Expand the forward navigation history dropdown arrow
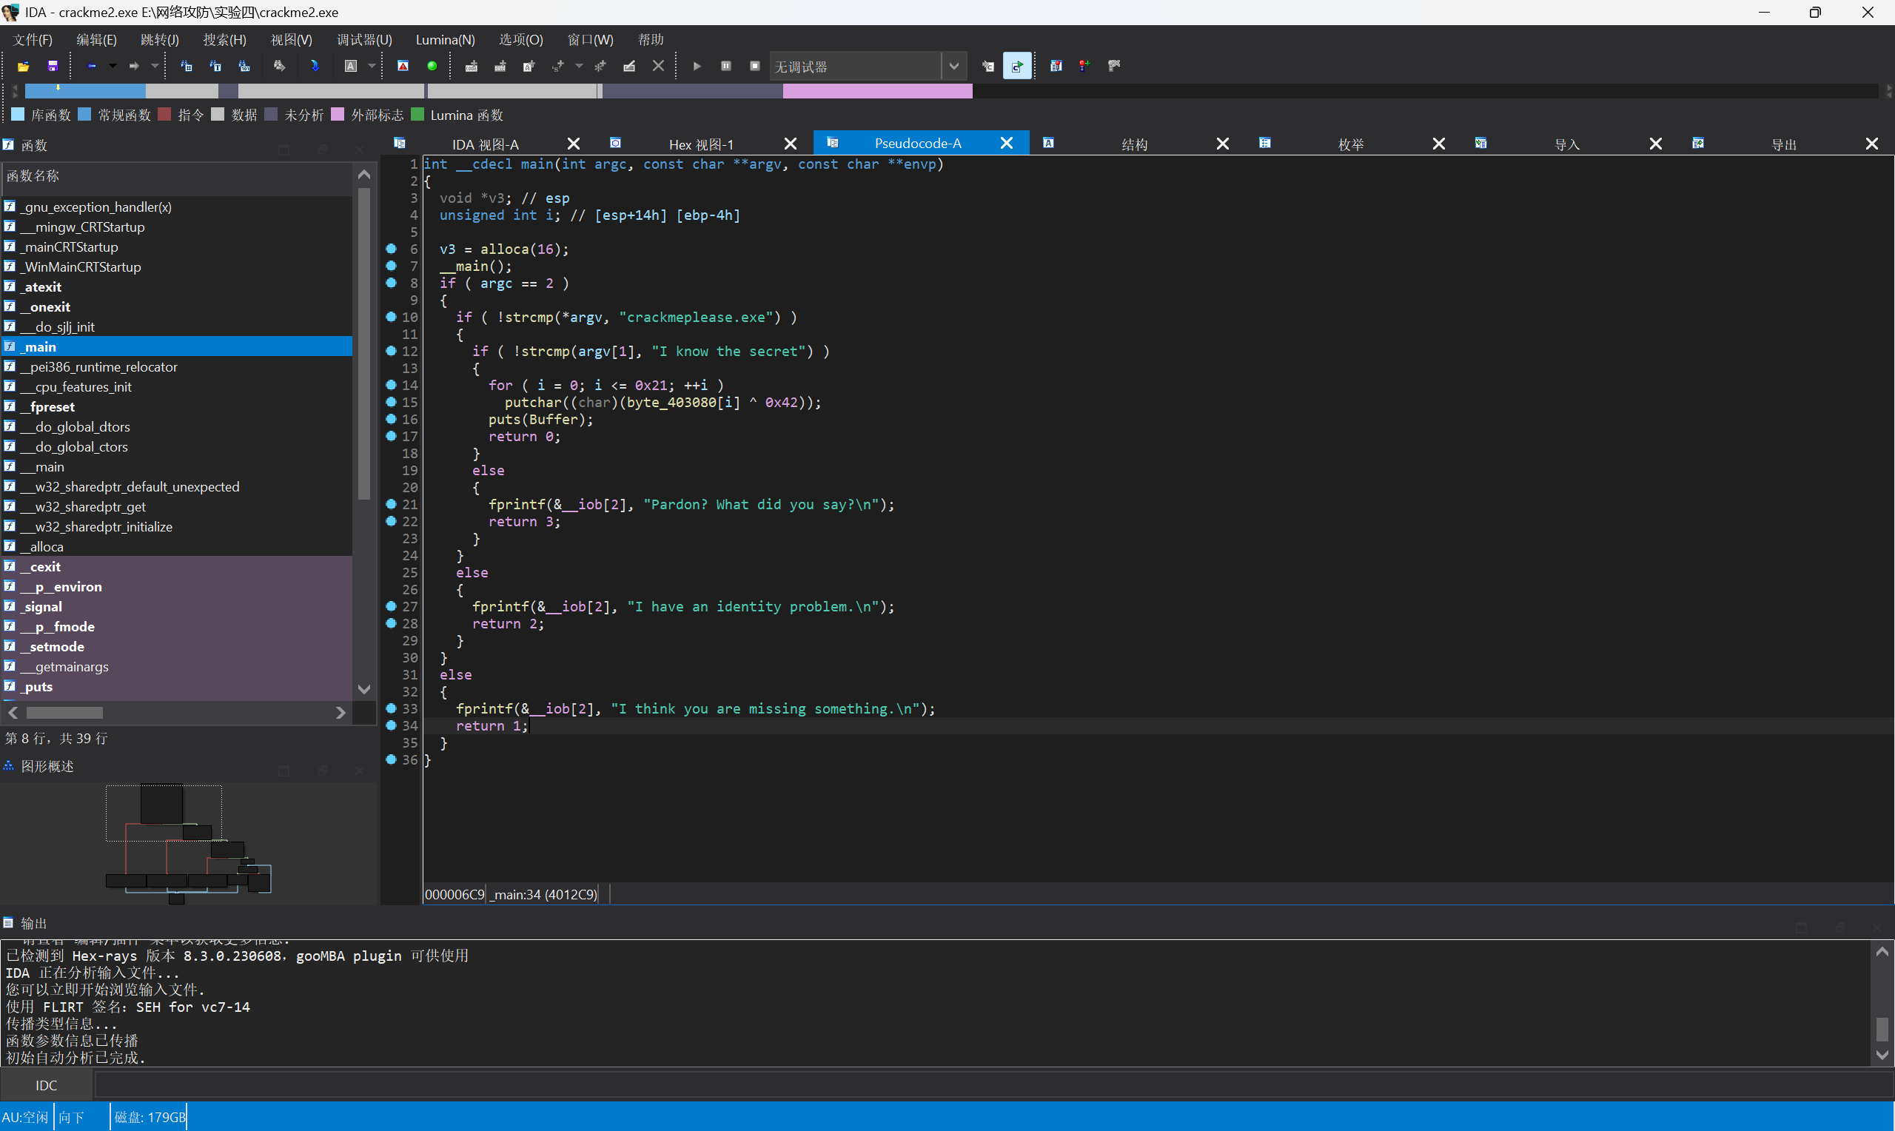This screenshot has height=1131, width=1895. tap(155, 67)
